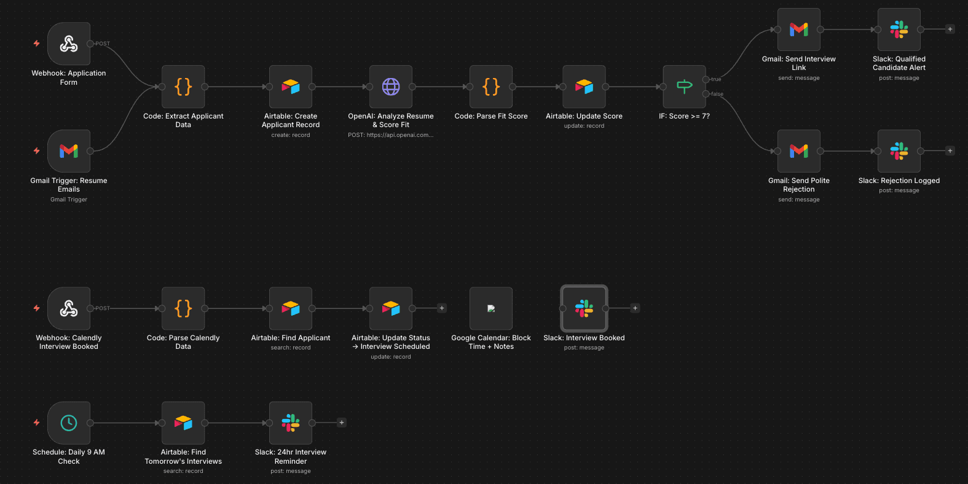Add node after Slack: Rejection Logged
Screen dimensions: 968x484
[950, 151]
